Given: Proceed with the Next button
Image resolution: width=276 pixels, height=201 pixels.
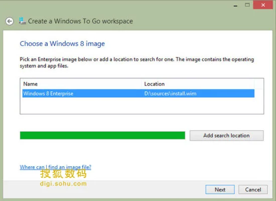Looking at the screenshot, I should (220, 189).
